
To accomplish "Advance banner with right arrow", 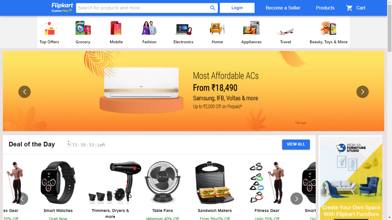I will tap(362, 92).
